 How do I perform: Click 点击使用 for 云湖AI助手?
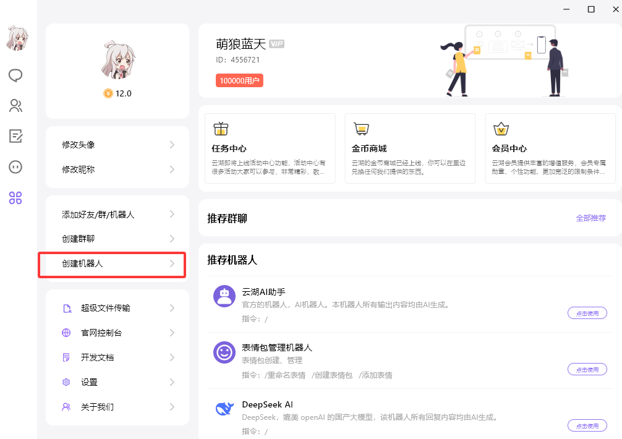coord(587,313)
